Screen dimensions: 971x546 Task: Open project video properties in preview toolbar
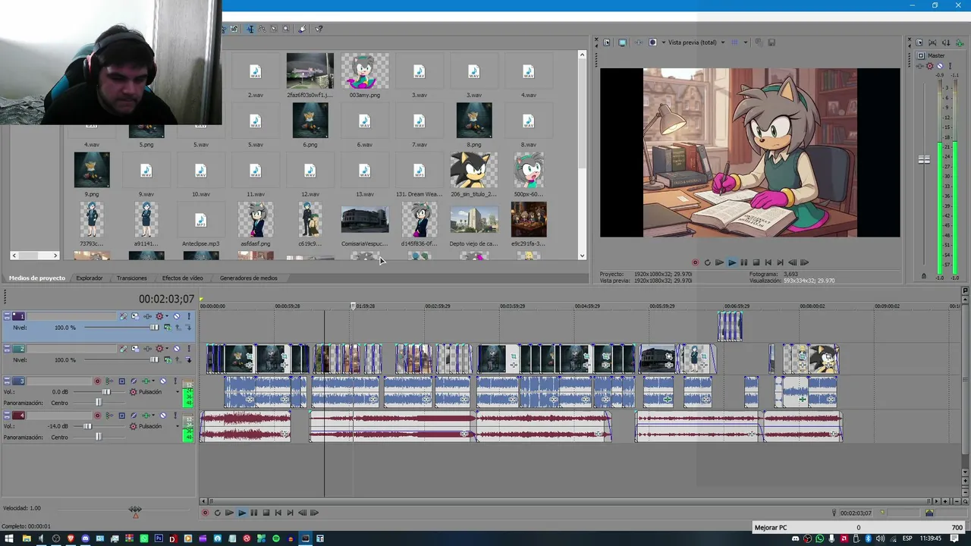click(606, 42)
